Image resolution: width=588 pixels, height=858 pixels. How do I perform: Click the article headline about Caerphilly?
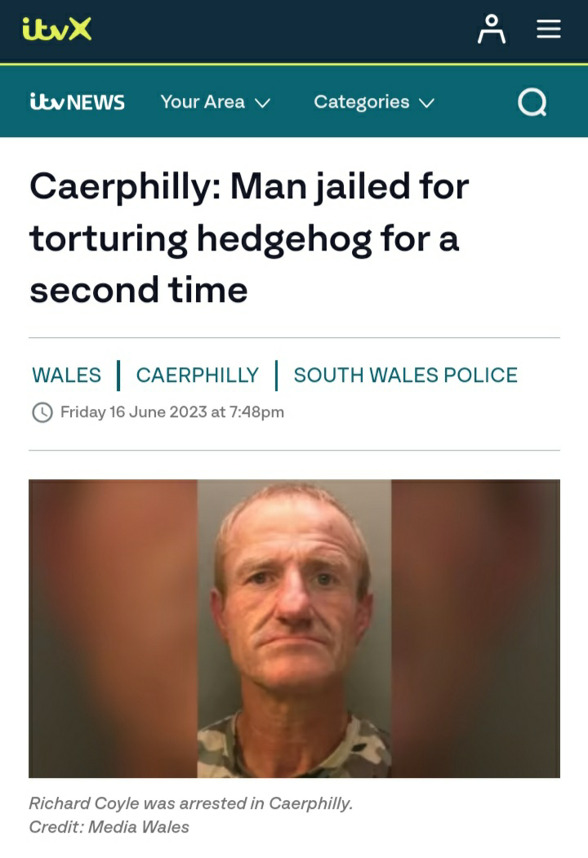pyautogui.click(x=249, y=238)
